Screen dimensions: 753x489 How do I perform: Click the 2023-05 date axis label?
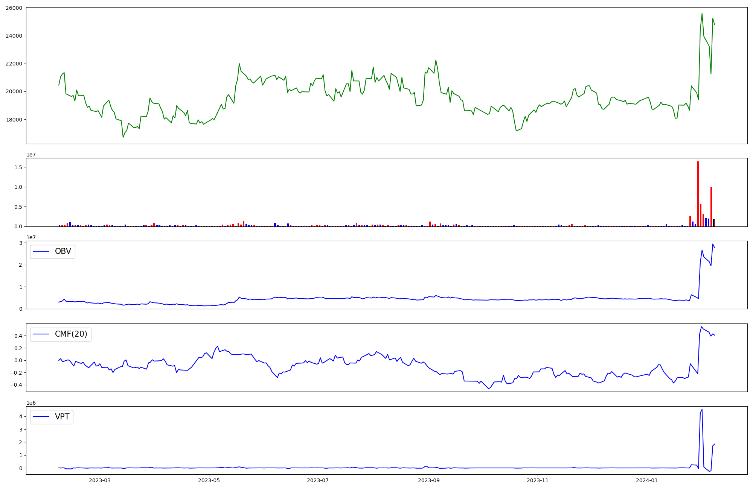click(x=209, y=480)
